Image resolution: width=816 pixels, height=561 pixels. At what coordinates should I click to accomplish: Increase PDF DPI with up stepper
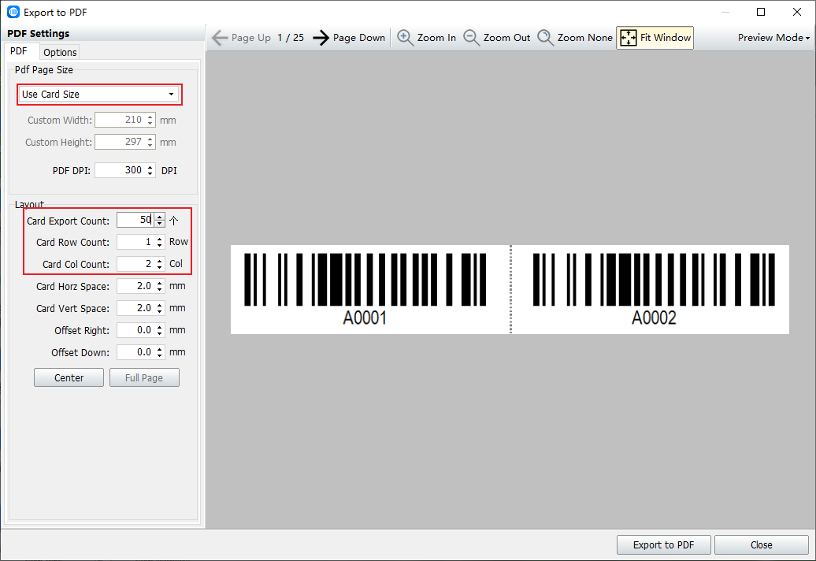pyautogui.click(x=150, y=167)
